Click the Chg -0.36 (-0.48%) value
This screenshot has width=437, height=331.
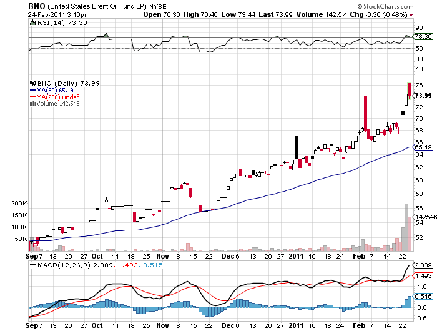(378, 14)
